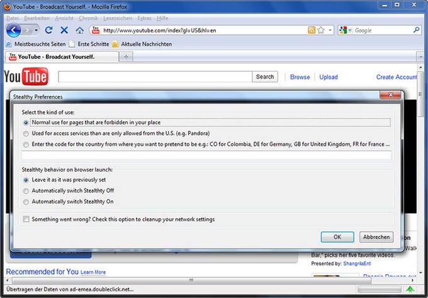Screen dimensions: 428x298
Task: Click the green Stealthy status bar icon
Action: (x=410, y=289)
